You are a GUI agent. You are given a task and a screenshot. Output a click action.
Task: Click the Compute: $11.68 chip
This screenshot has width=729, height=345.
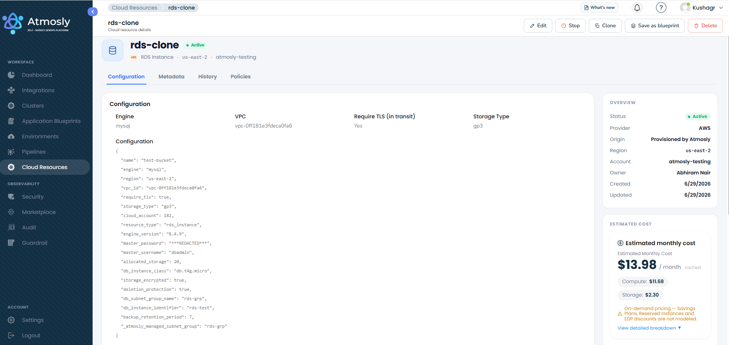[643, 282]
